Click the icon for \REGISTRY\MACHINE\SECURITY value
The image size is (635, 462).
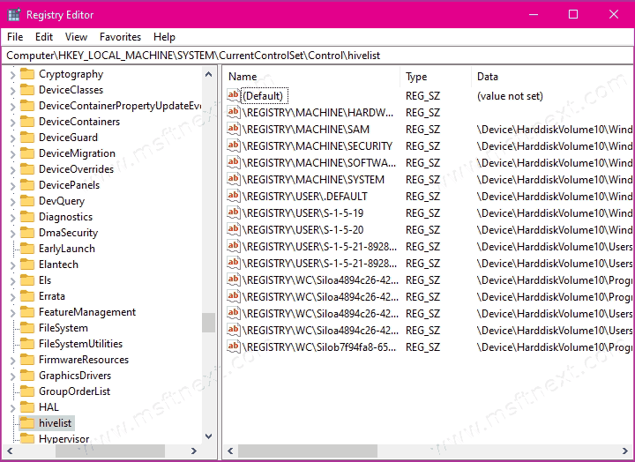coord(233,145)
